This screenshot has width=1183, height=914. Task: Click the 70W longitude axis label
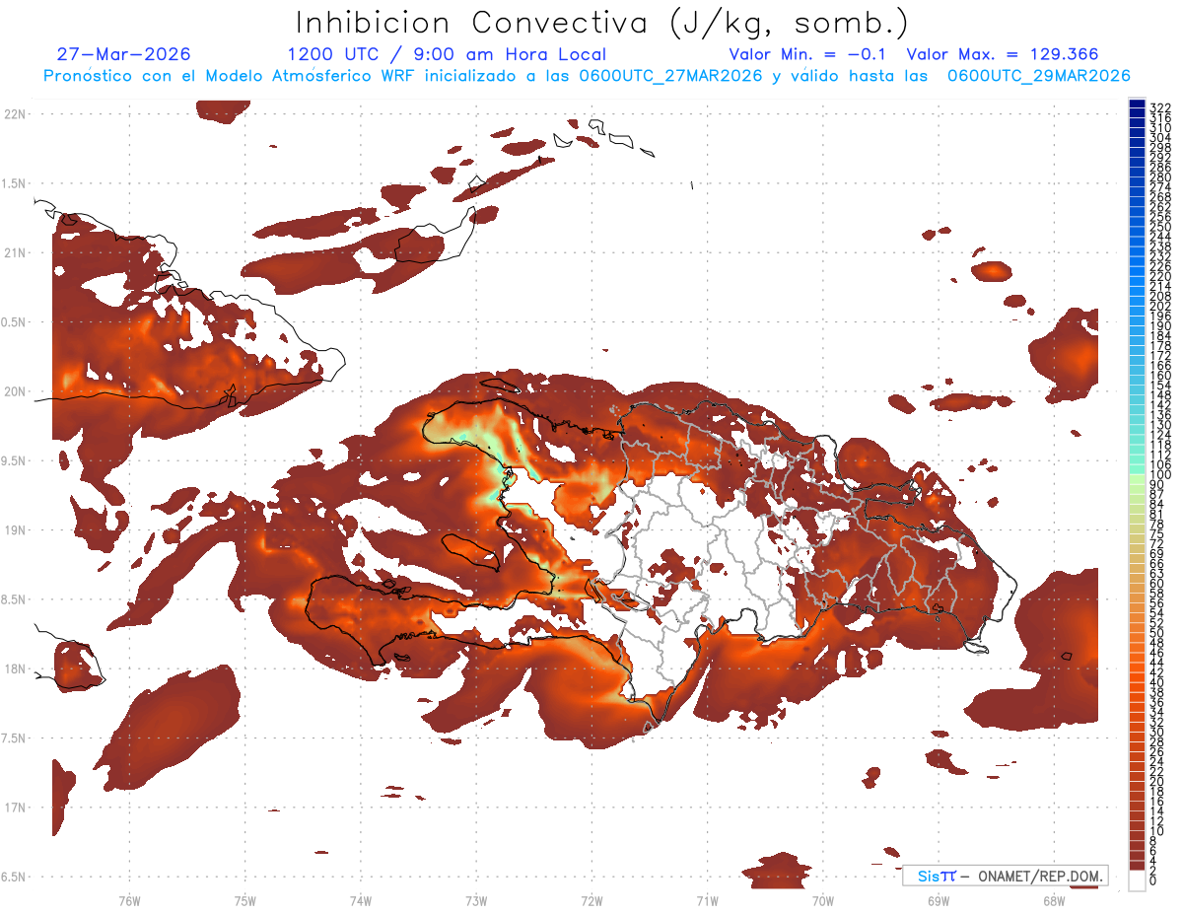click(x=822, y=900)
